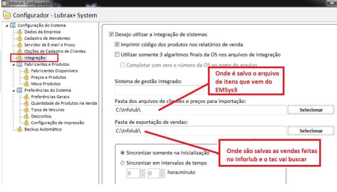The width and height of the screenshot is (337, 192).
Task: Click the Backup Automático icon
Action: tap(20, 129)
